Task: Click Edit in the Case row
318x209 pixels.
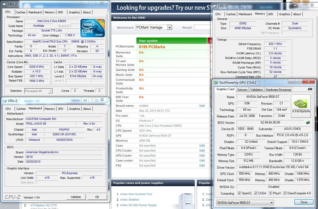Action: click(x=202, y=146)
